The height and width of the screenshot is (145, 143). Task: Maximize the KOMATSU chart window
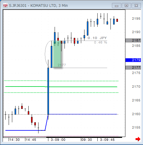126,5
